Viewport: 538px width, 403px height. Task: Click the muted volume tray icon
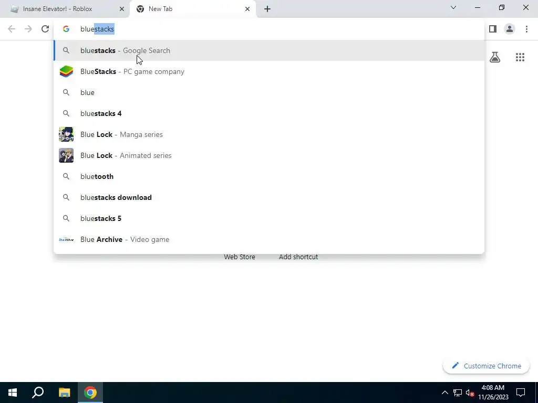point(470,393)
